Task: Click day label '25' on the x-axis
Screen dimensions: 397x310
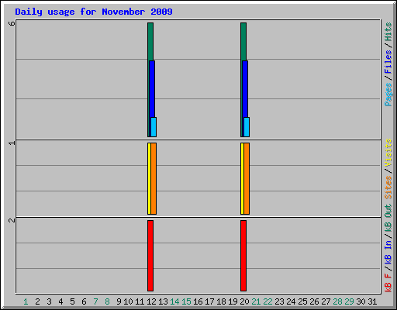Action: [x=302, y=301]
